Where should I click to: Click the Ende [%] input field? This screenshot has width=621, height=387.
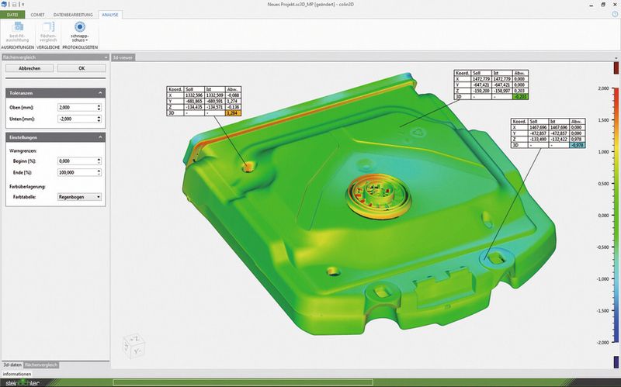coord(77,172)
